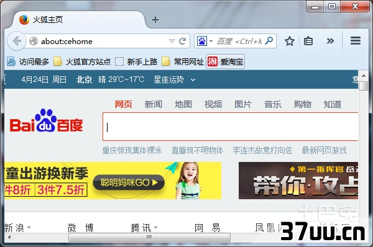Open weather 晴 29℃~17℃ info
This screenshot has width=373, height=247.
tap(121, 79)
